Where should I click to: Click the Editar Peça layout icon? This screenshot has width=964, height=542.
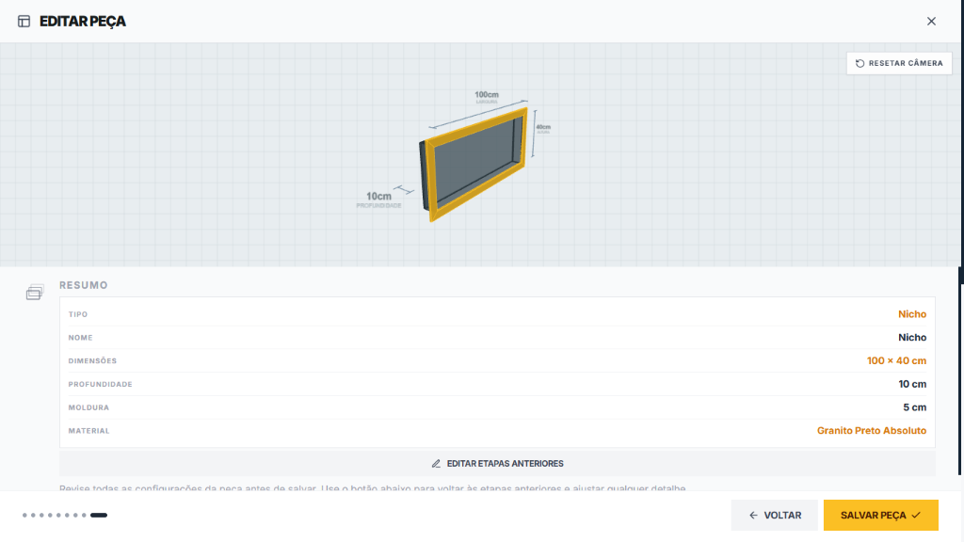coord(24,22)
